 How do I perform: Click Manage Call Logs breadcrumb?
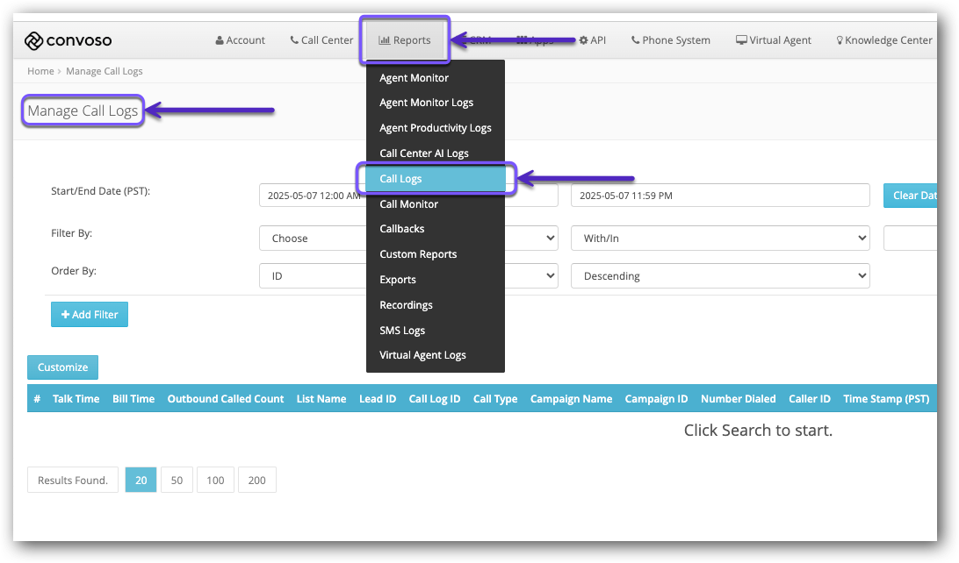tap(104, 71)
